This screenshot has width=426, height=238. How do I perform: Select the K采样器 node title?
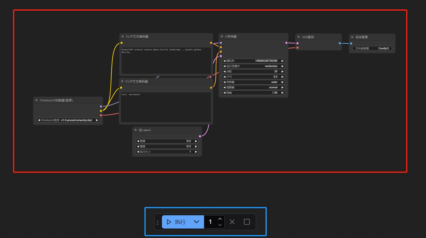231,37
